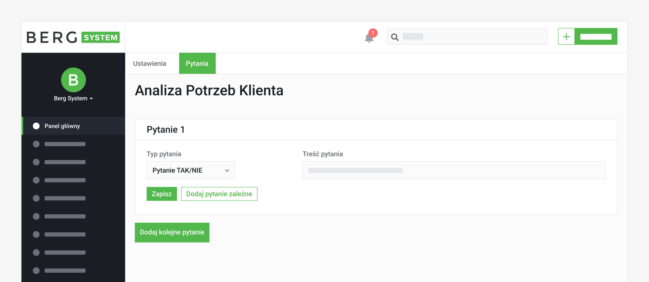Click the Treść pytania label

click(323, 154)
